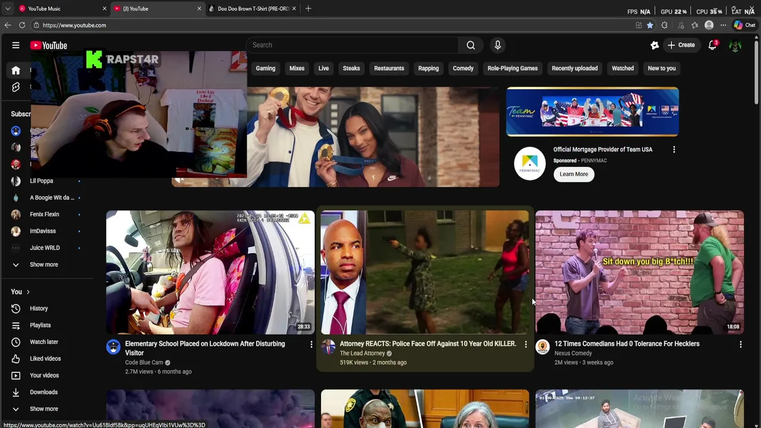761x428 pixels.
Task: Go to the YouTube logo home link
Action: (x=49, y=45)
